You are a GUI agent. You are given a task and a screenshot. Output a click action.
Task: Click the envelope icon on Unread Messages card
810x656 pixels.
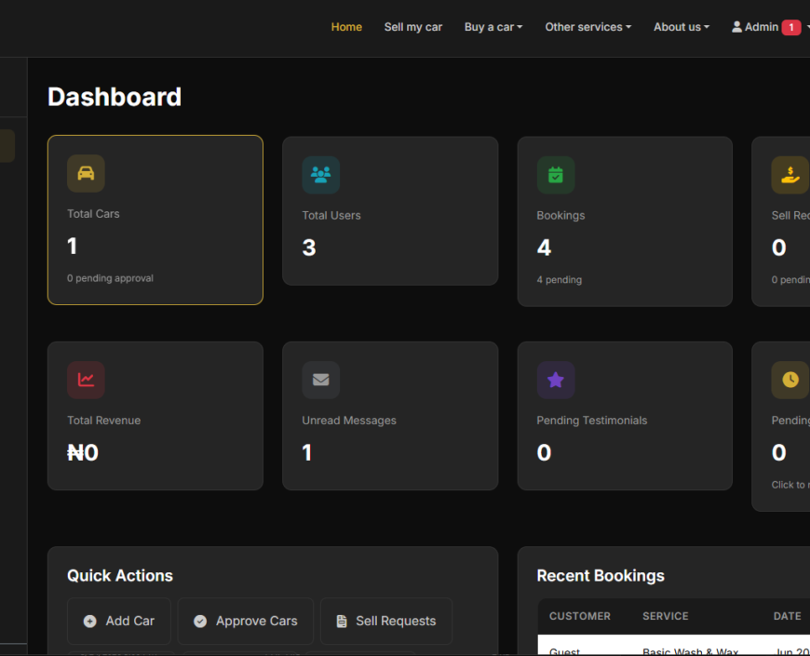click(x=321, y=380)
